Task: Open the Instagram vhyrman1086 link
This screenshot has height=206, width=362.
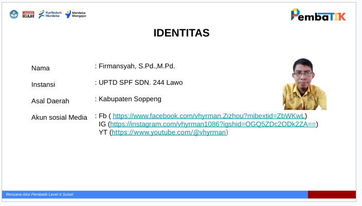Action: click(x=213, y=124)
